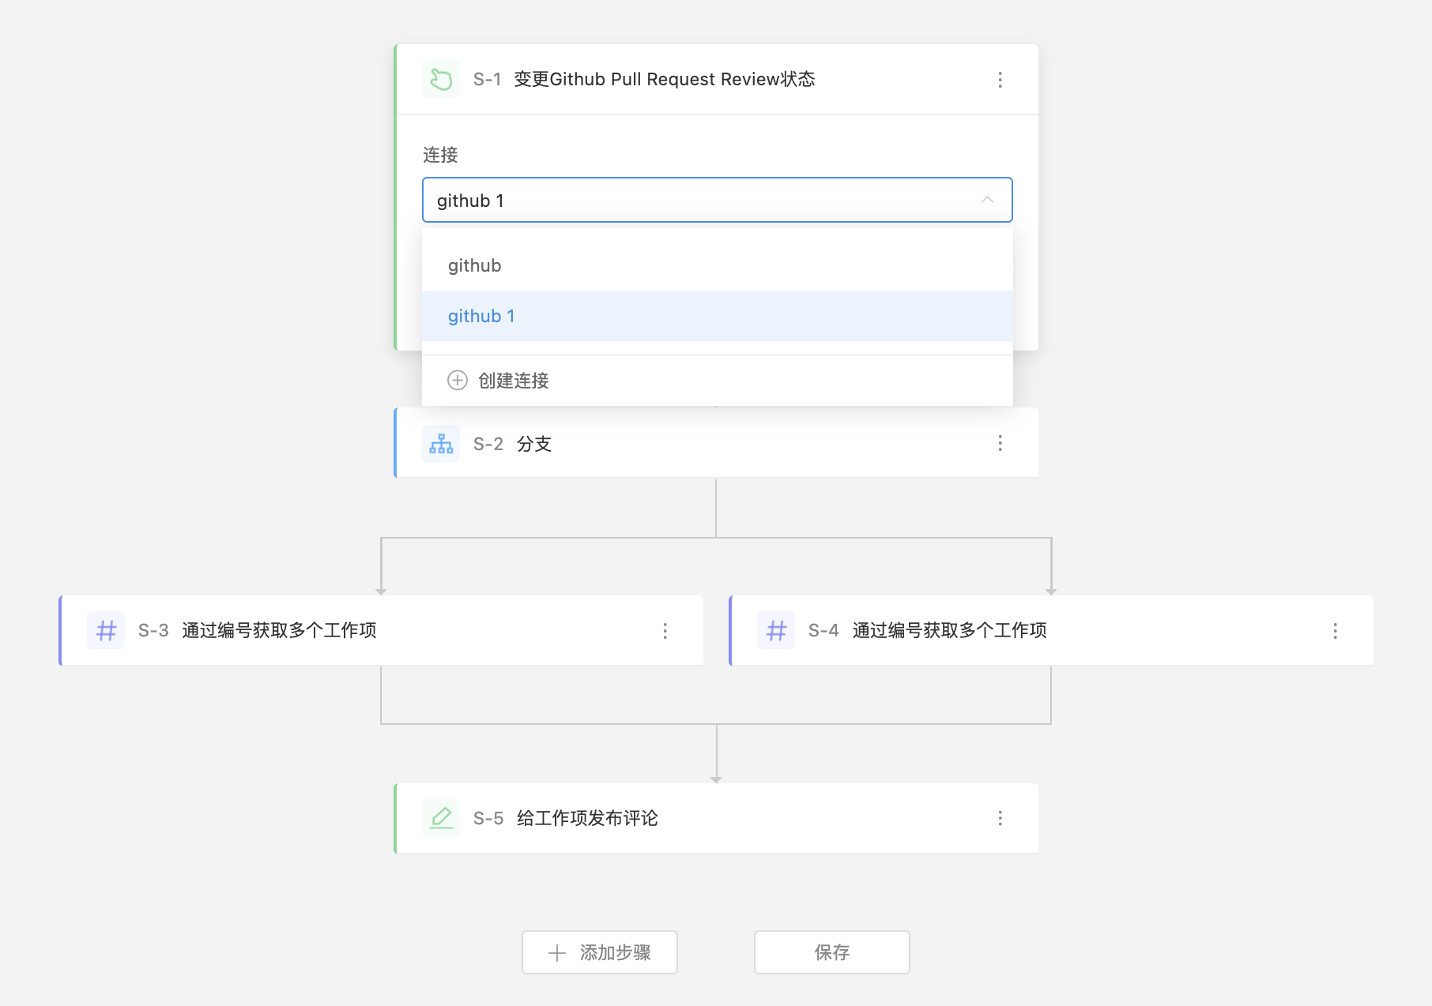
Task: Open the S-2 分支 step header
Action: pyautogui.click(x=718, y=443)
